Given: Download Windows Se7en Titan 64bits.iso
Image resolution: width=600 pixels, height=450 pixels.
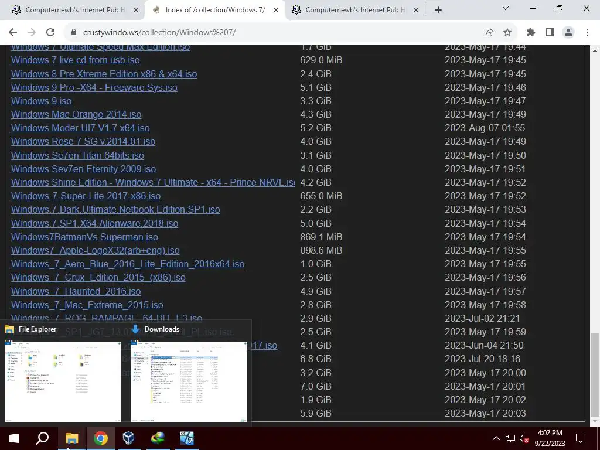Looking at the screenshot, I should click(x=77, y=155).
